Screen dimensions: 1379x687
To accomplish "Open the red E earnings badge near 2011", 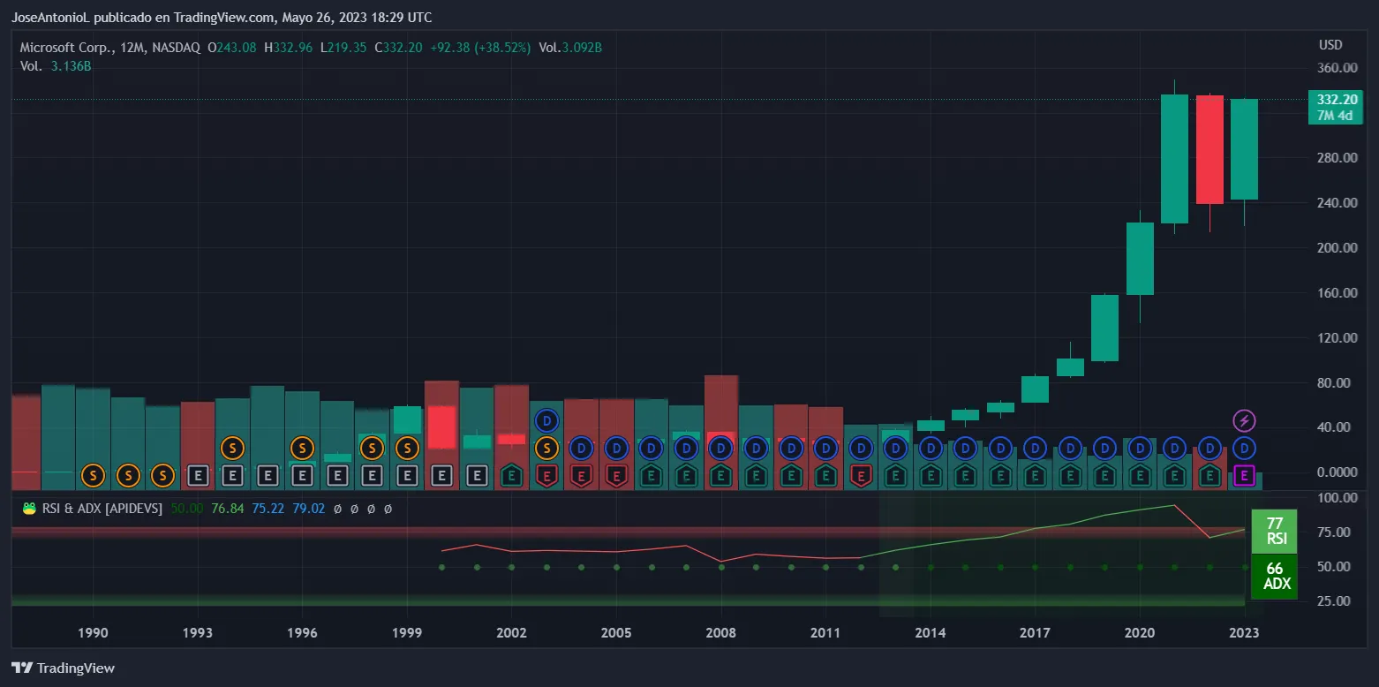I will pyautogui.click(x=861, y=476).
